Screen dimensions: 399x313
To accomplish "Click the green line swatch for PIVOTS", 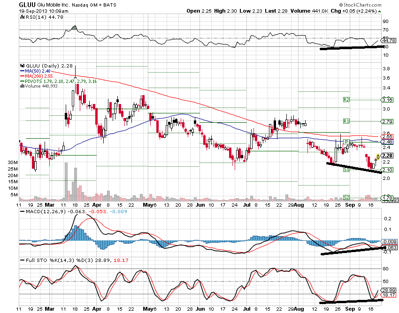I will [22, 82].
